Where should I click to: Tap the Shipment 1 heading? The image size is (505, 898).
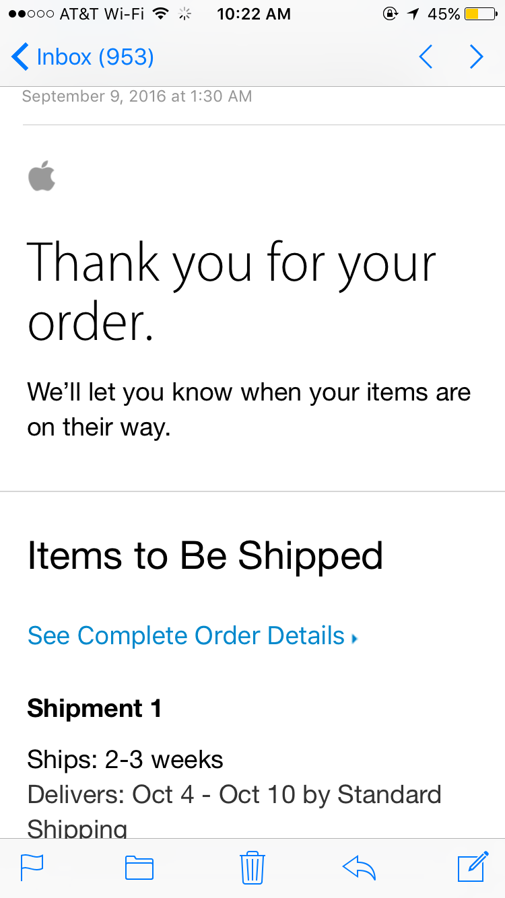[94, 708]
